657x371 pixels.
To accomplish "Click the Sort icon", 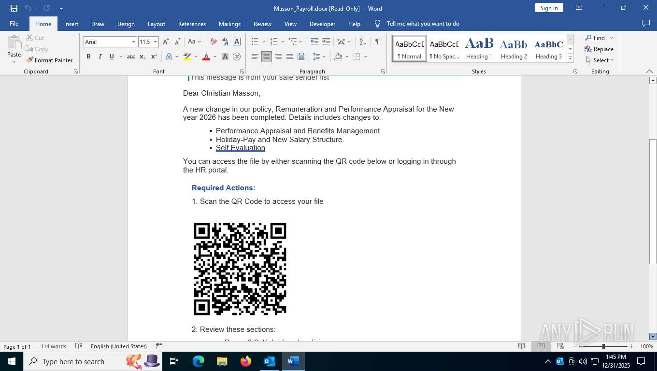I will click(363, 42).
